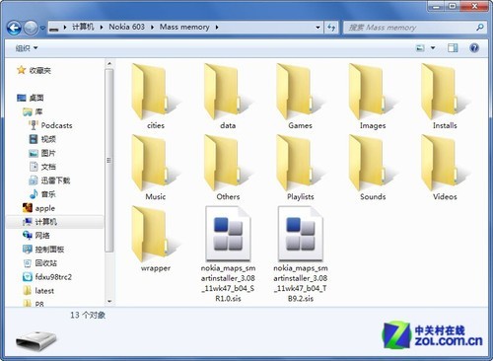
Task: Expand arrow after 计算机 breadcrumb
Action: (102, 28)
